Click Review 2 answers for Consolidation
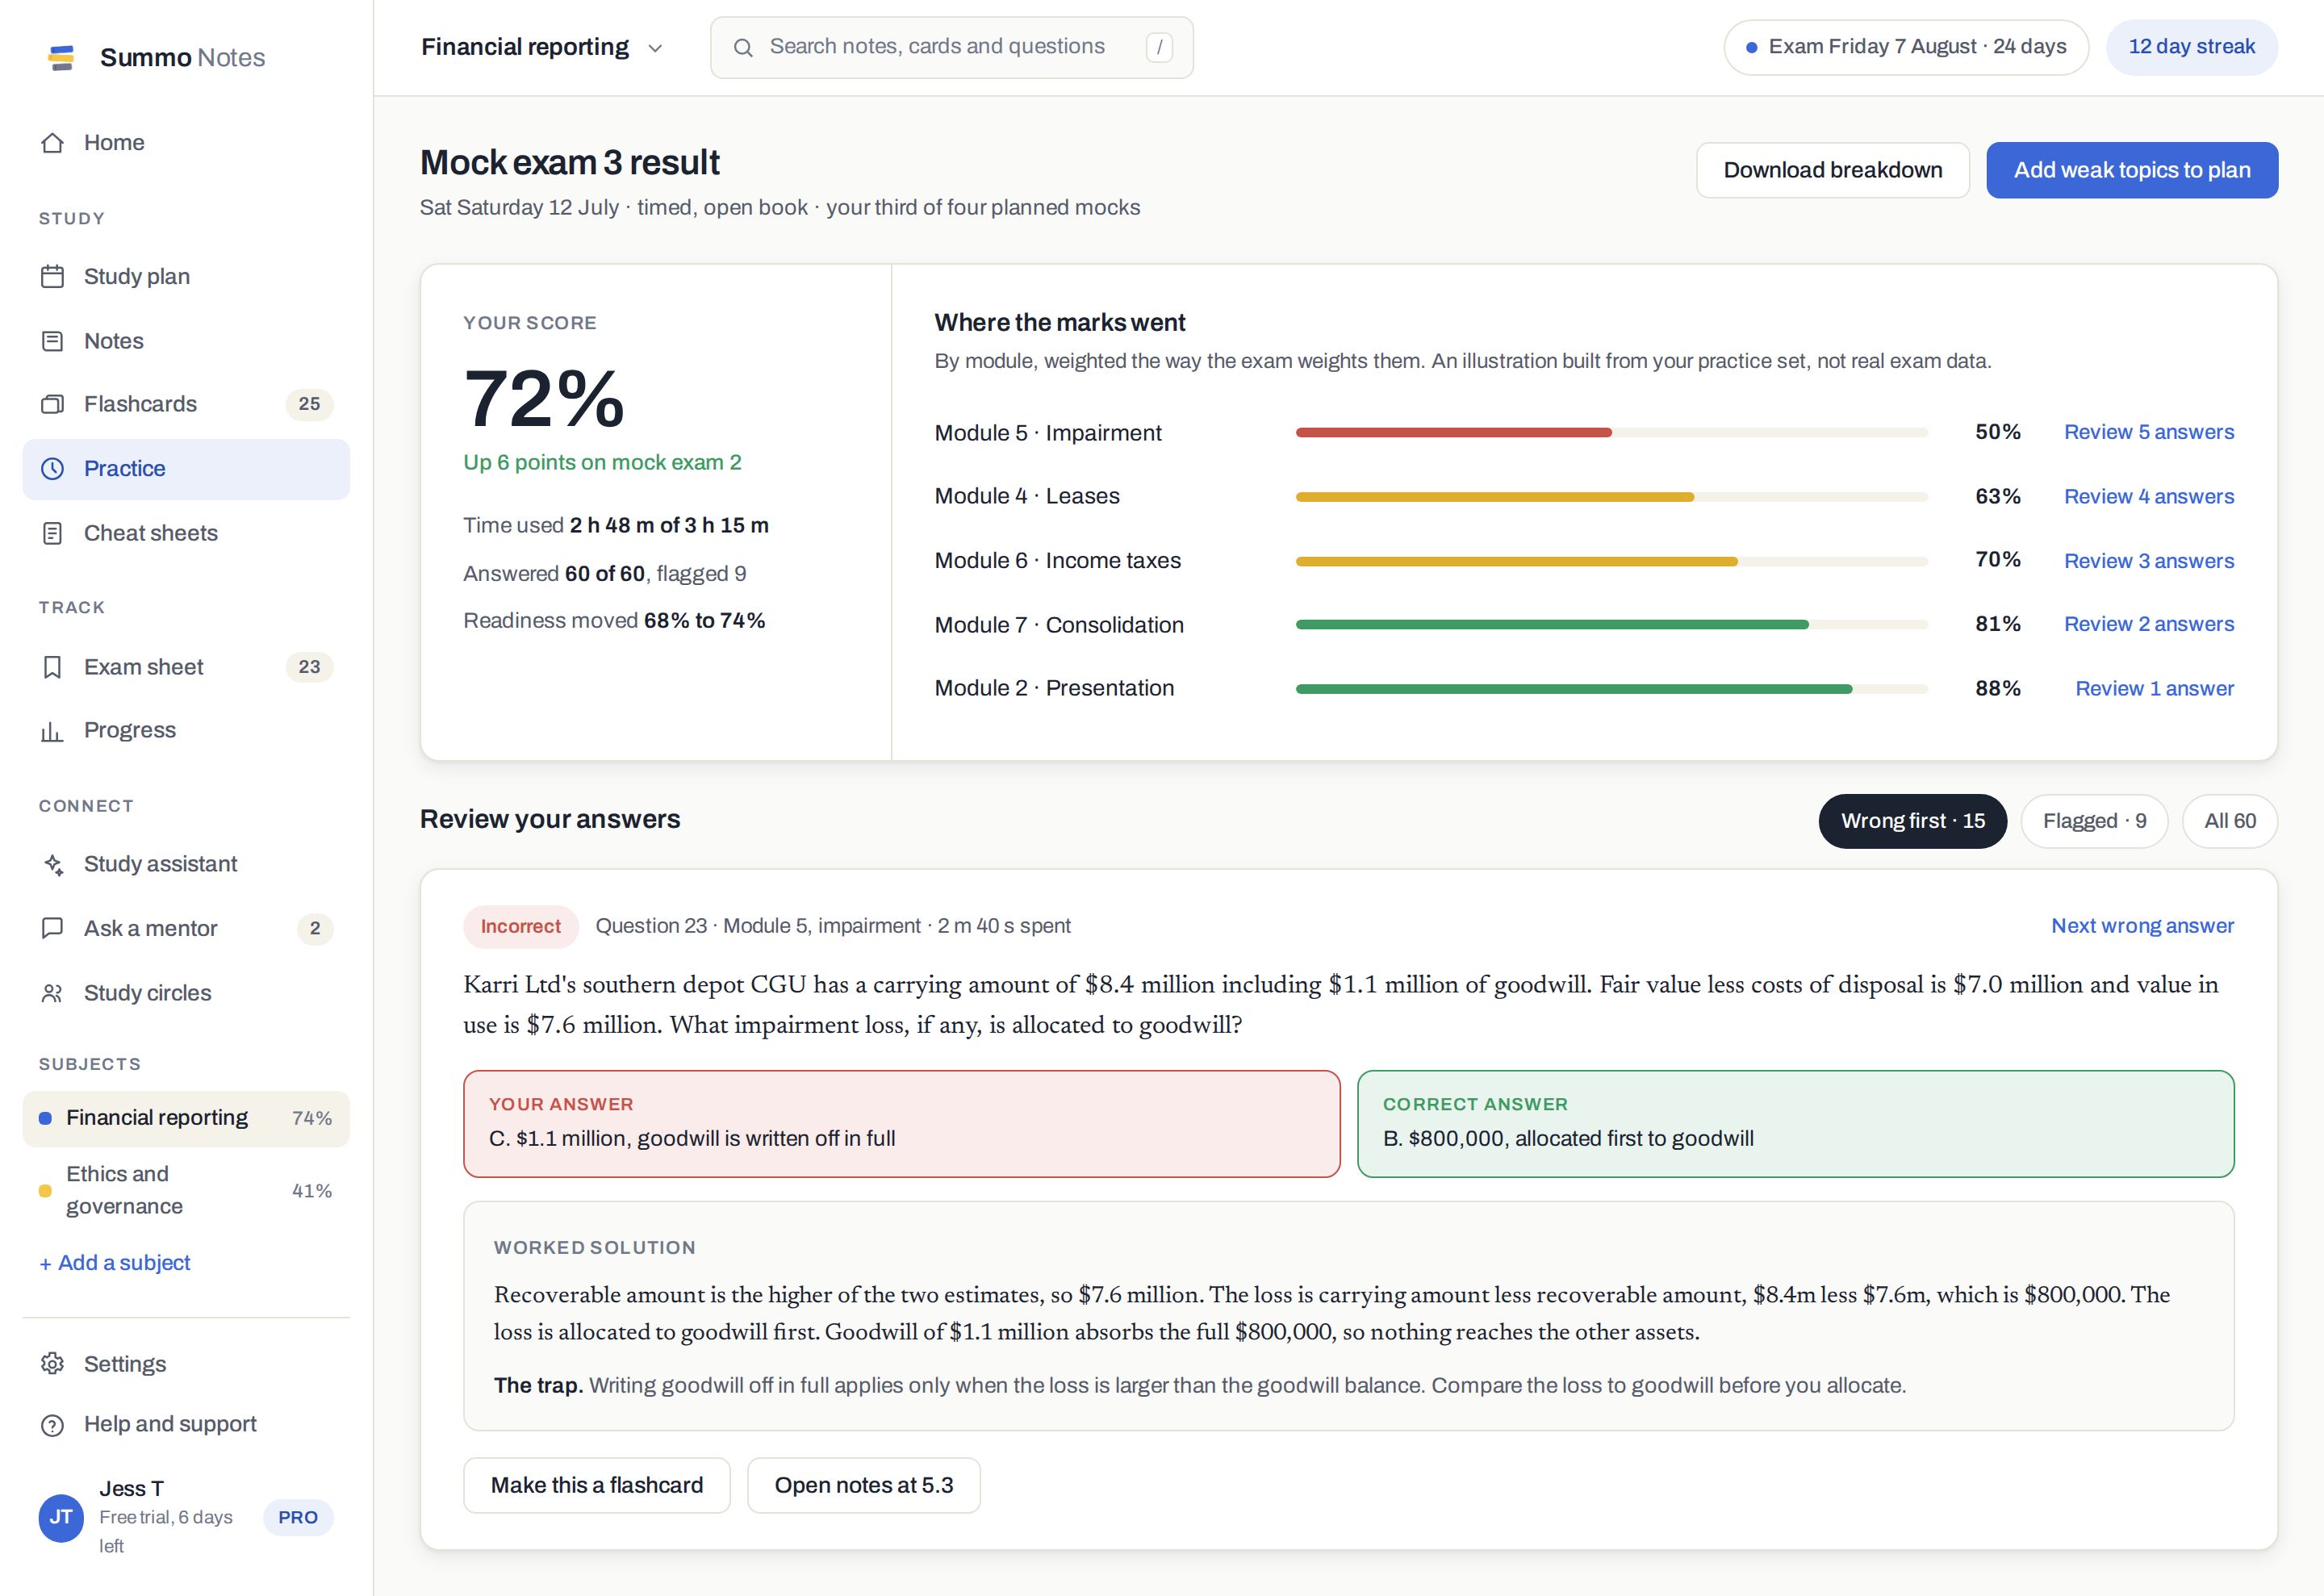This screenshot has height=1596, width=2324. 2149,624
